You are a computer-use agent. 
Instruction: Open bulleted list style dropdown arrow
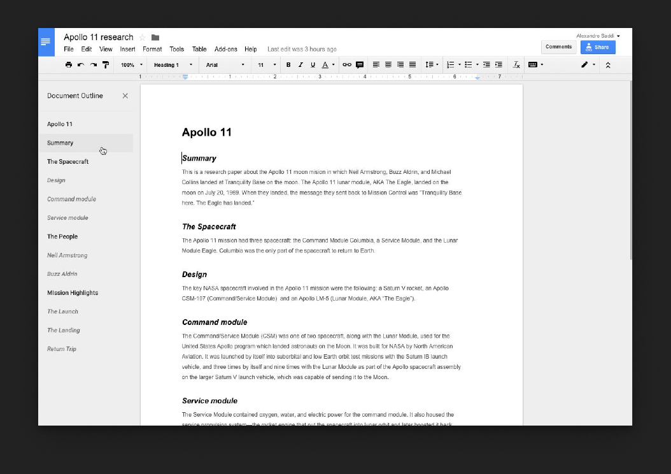point(477,64)
